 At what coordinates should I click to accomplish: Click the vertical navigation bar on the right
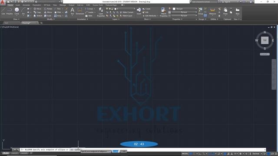tap(274, 74)
